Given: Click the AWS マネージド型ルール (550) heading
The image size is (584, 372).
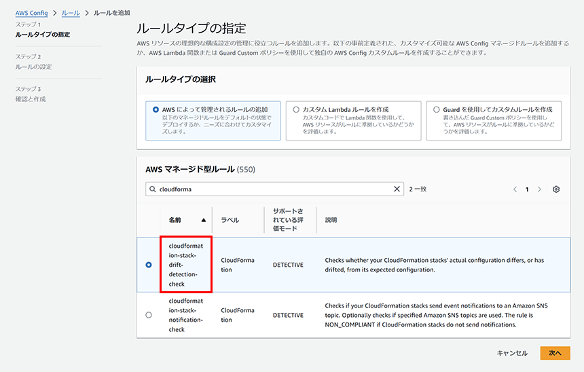Looking at the screenshot, I should tap(200, 170).
